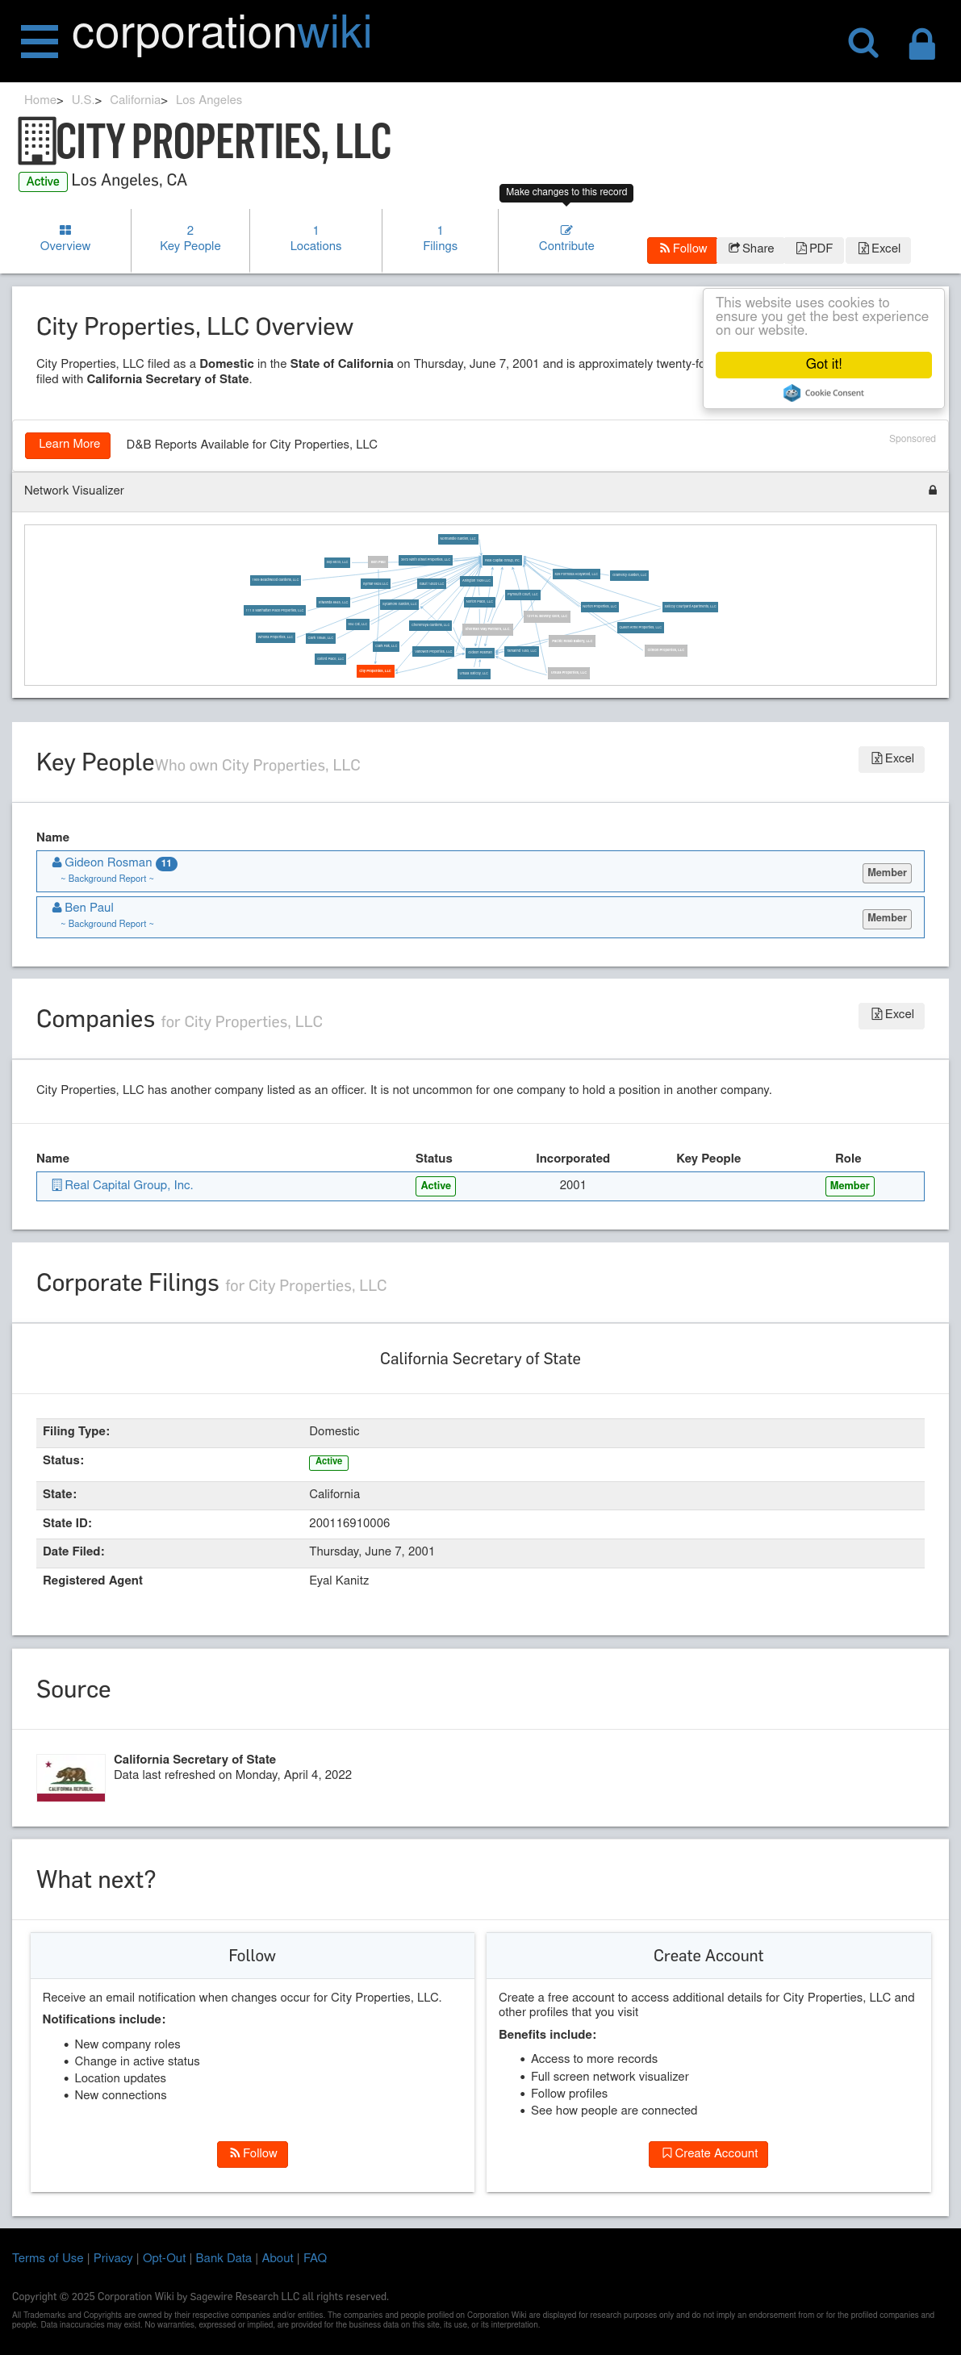Switch to the Overview tab

click(x=65, y=240)
